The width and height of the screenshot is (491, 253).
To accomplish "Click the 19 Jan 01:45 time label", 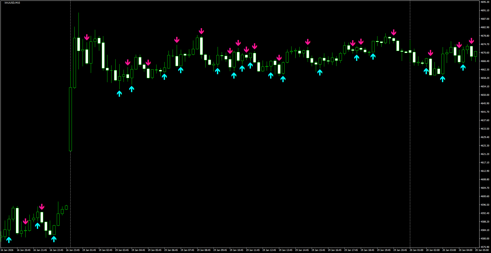I will coord(89,250).
